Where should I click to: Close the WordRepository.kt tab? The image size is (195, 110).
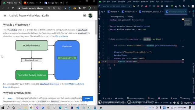pyautogui.click(x=186, y=12)
